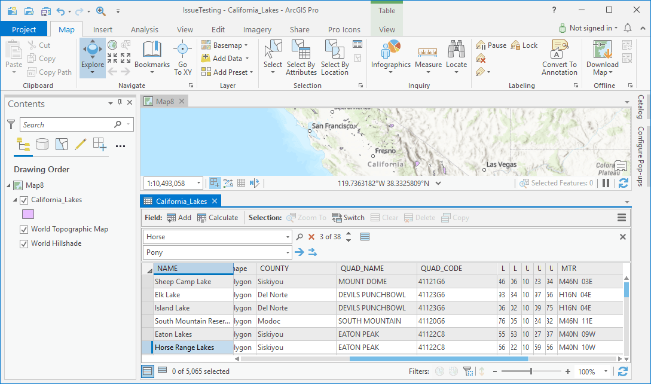Toggle the World Hillshade layer checkbox
This screenshot has width=651, height=384.
click(25, 243)
